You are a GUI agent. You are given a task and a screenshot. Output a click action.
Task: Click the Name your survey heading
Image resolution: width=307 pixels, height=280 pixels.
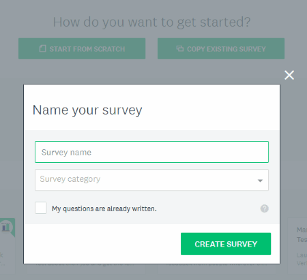tap(87, 110)
